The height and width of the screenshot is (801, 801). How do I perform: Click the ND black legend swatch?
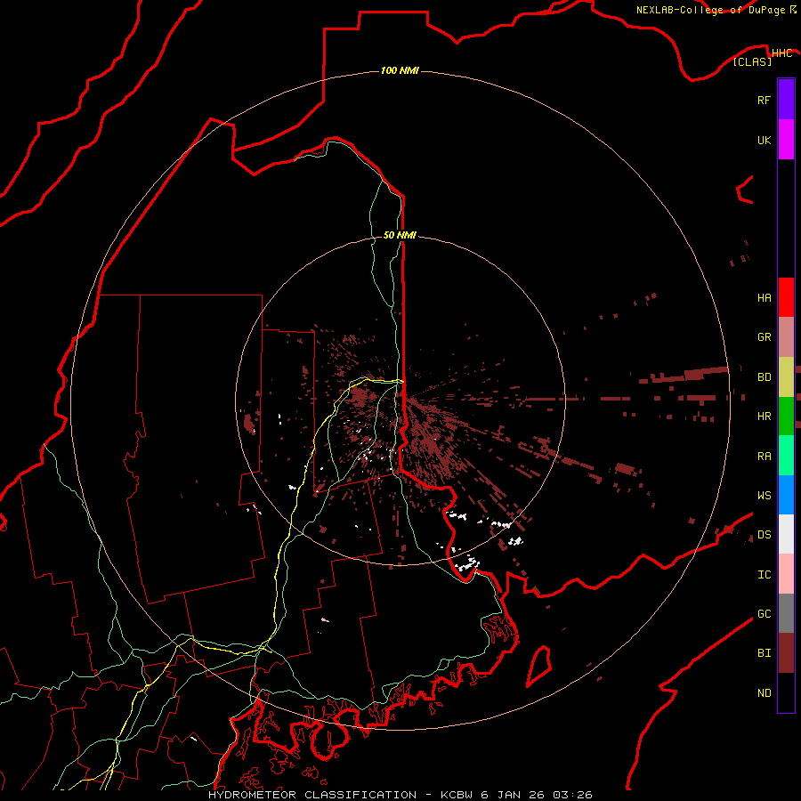786,692
